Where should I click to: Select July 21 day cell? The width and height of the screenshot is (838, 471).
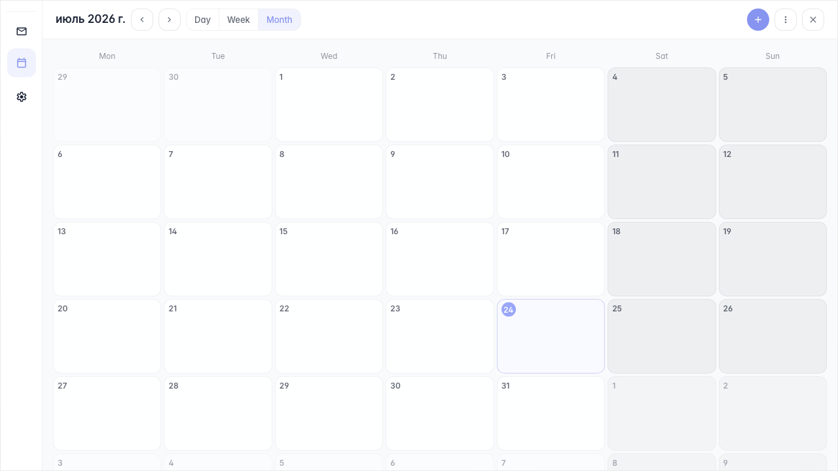(218, 336)
